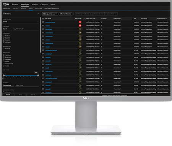Open the Saved Filters Select dropdown
This screenshot has height=146, width=172.
21,22
